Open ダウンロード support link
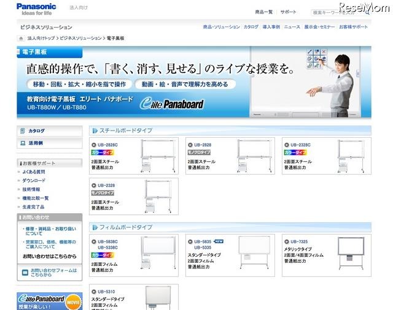 [x=34, y=181]
